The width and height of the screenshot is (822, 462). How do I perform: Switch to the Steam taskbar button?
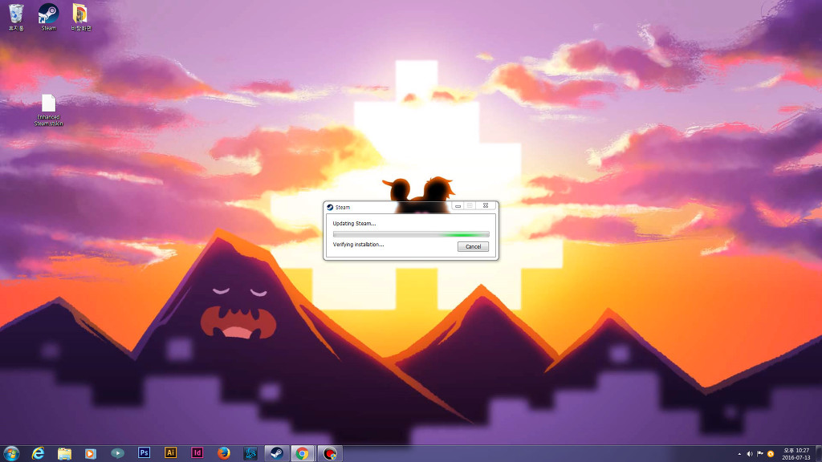pos(277,453)
